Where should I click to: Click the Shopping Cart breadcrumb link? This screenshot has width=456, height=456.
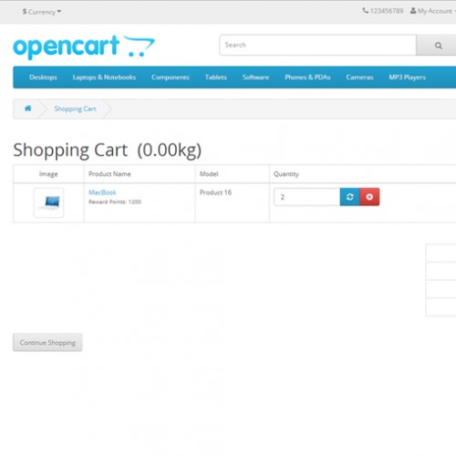[x=75, y=109]
